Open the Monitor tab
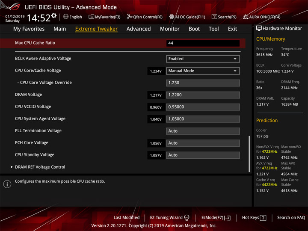308x231 pixels. click(170, 29)
